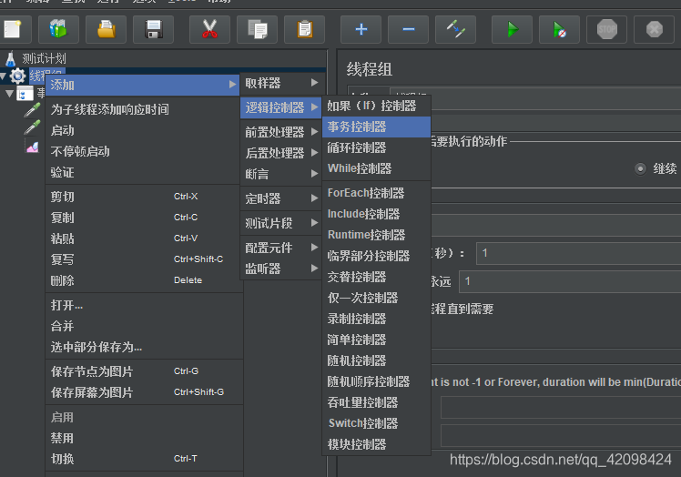The image size is (681, 477).
Task: Collapse the thread group tree node
Action: point(3,76)
